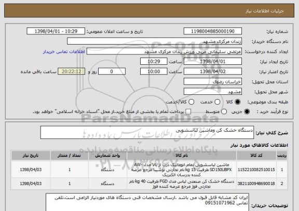Click the province field خراسان رضوی

click(213, 82)
